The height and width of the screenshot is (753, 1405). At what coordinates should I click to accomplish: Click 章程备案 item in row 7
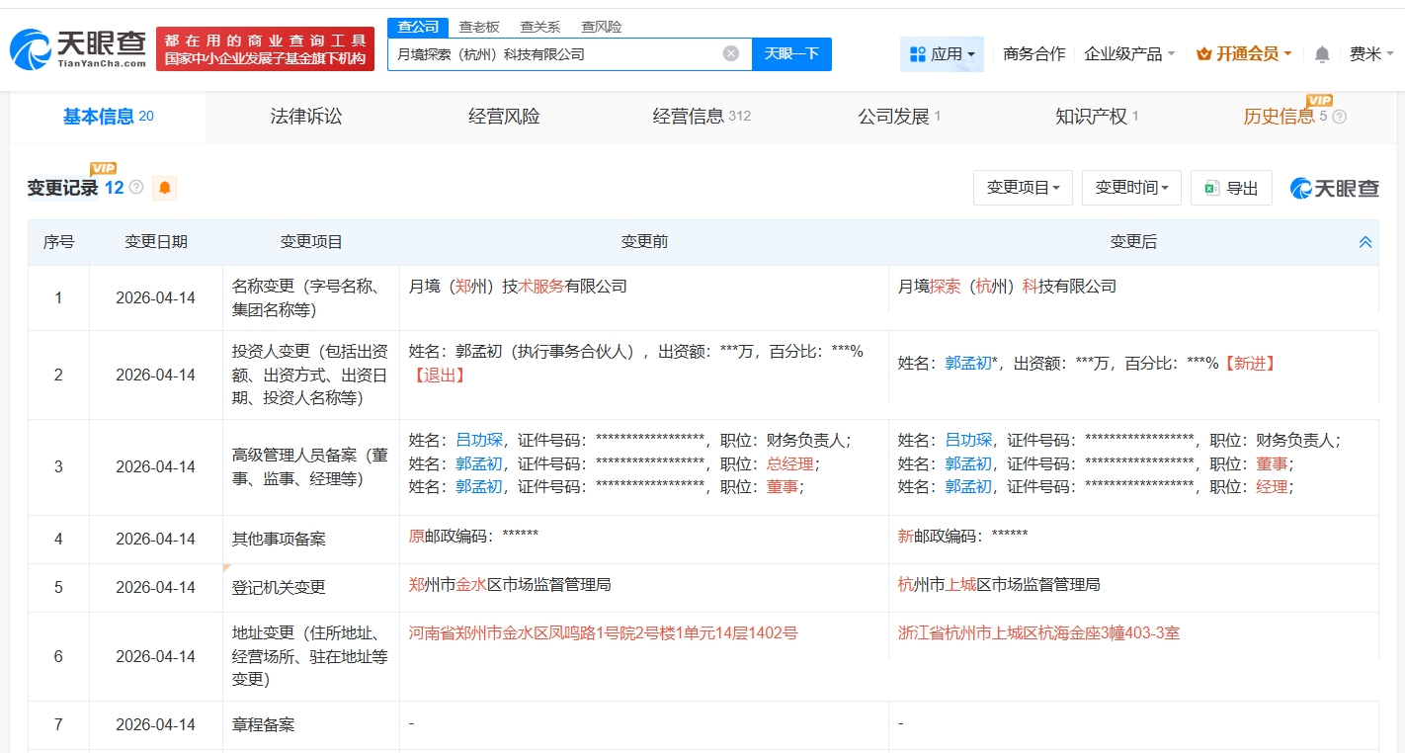click(263, 725)
